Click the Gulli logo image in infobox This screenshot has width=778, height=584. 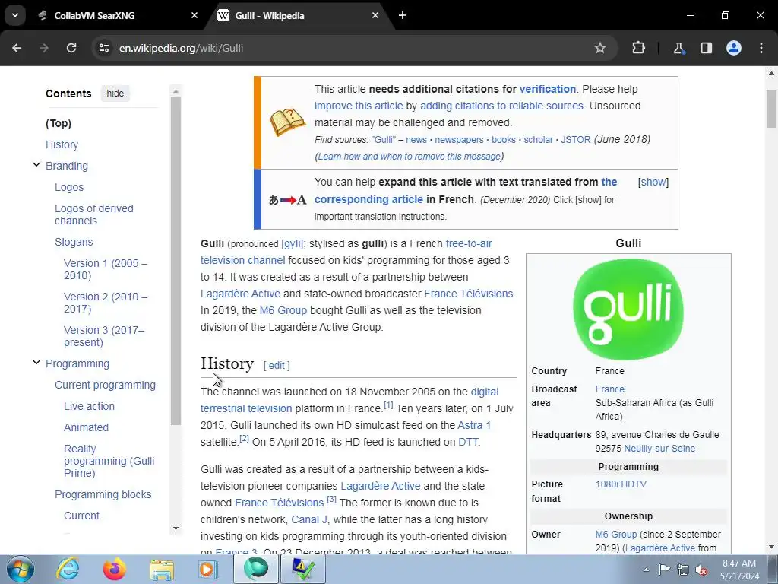click(x=628, y=309)
